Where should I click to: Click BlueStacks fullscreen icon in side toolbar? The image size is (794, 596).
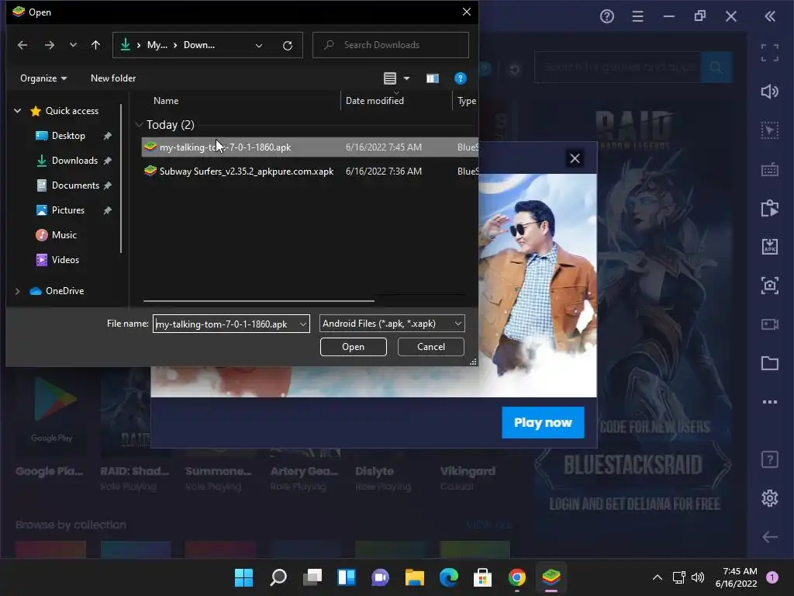click(769, 53)
